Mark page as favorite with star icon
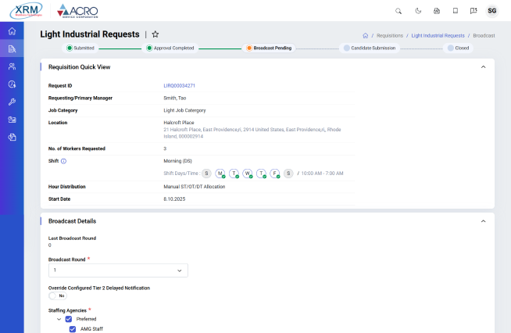511x333 pixels. pos(155,34)
